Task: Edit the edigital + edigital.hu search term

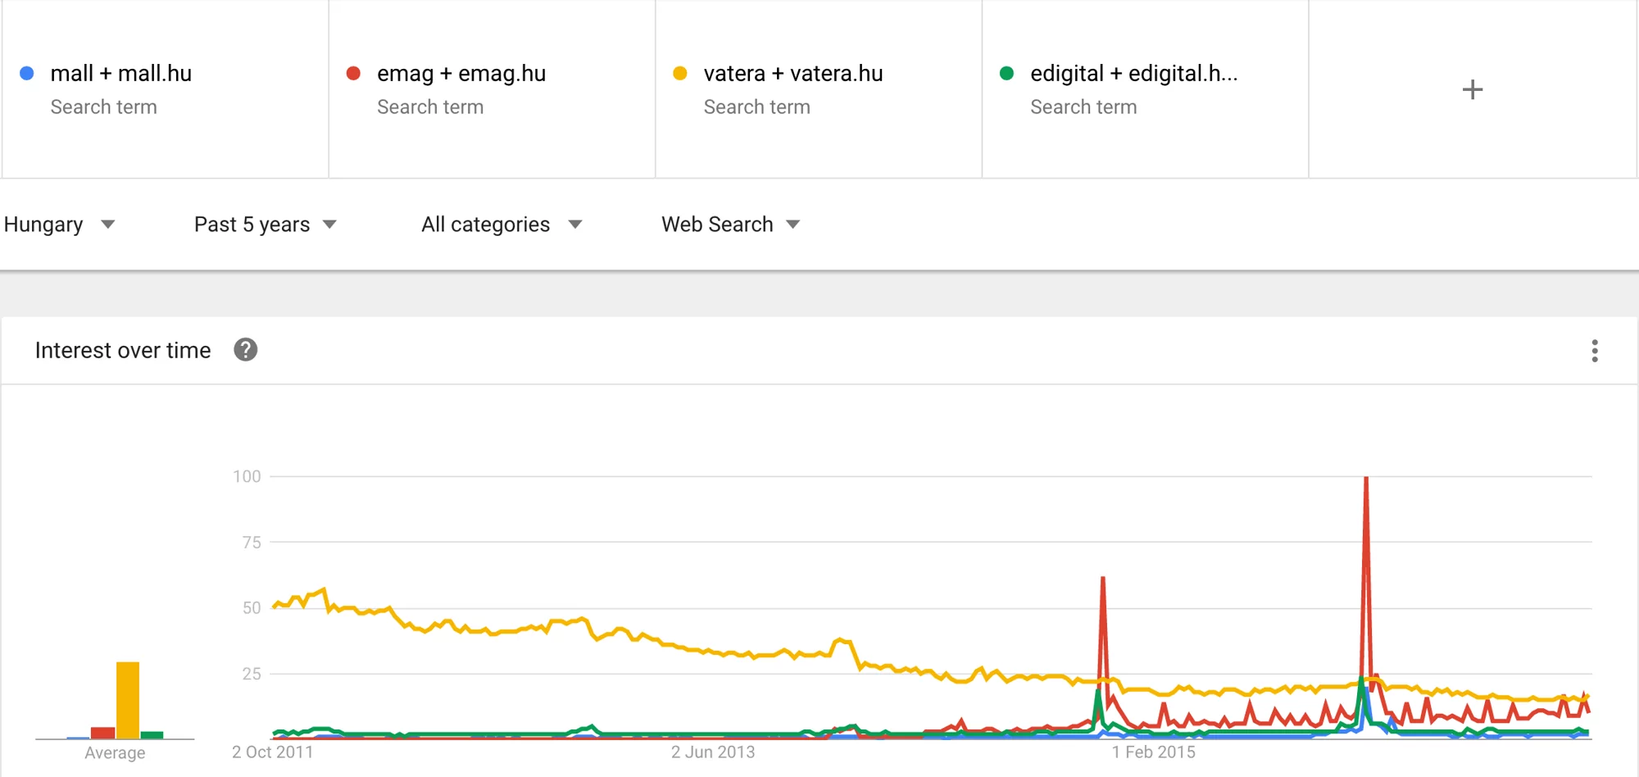Action: coord(1133,74)
